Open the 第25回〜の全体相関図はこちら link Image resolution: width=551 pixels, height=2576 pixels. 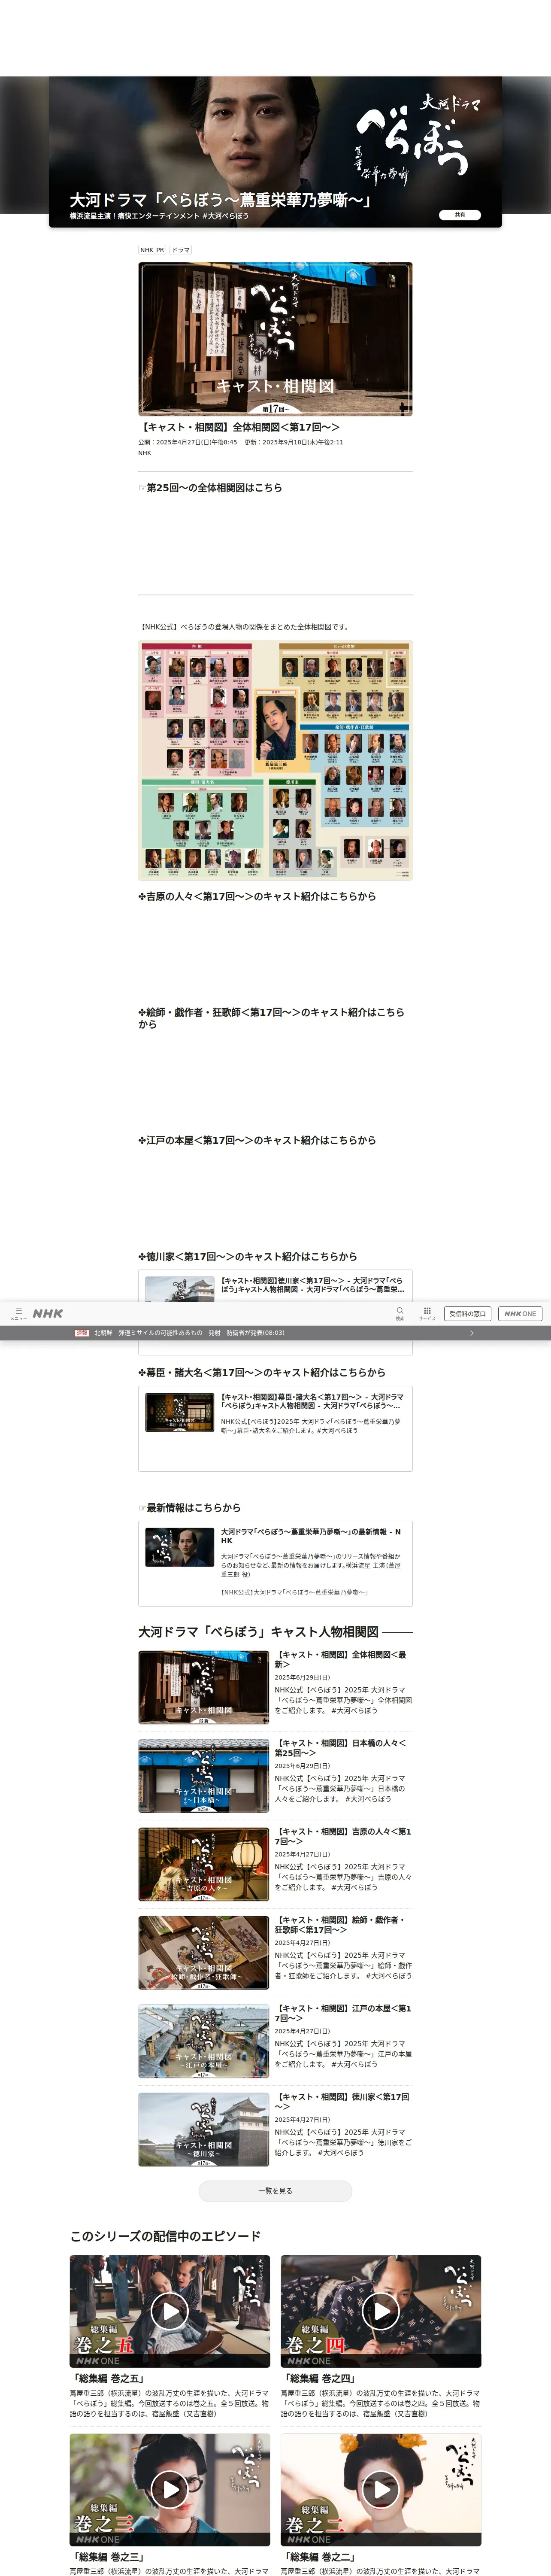pyautogui.click(x=210, y=488)
